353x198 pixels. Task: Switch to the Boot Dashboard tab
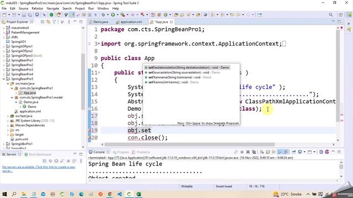(38, 155)
